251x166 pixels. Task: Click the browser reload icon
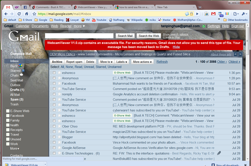point(19,14)
